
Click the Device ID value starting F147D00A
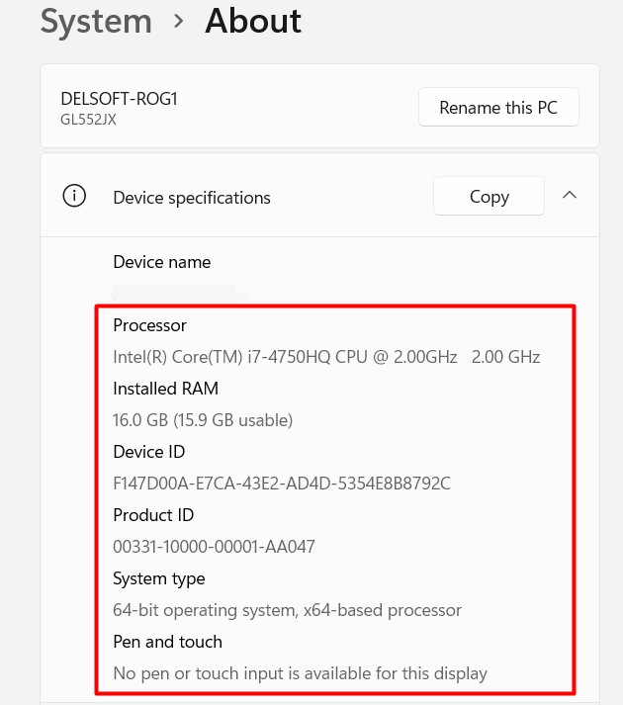click(282, 484)
